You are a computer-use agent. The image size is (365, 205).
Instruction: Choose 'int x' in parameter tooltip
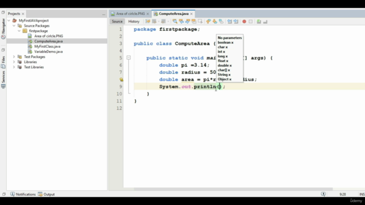click(x=221, y=52)
